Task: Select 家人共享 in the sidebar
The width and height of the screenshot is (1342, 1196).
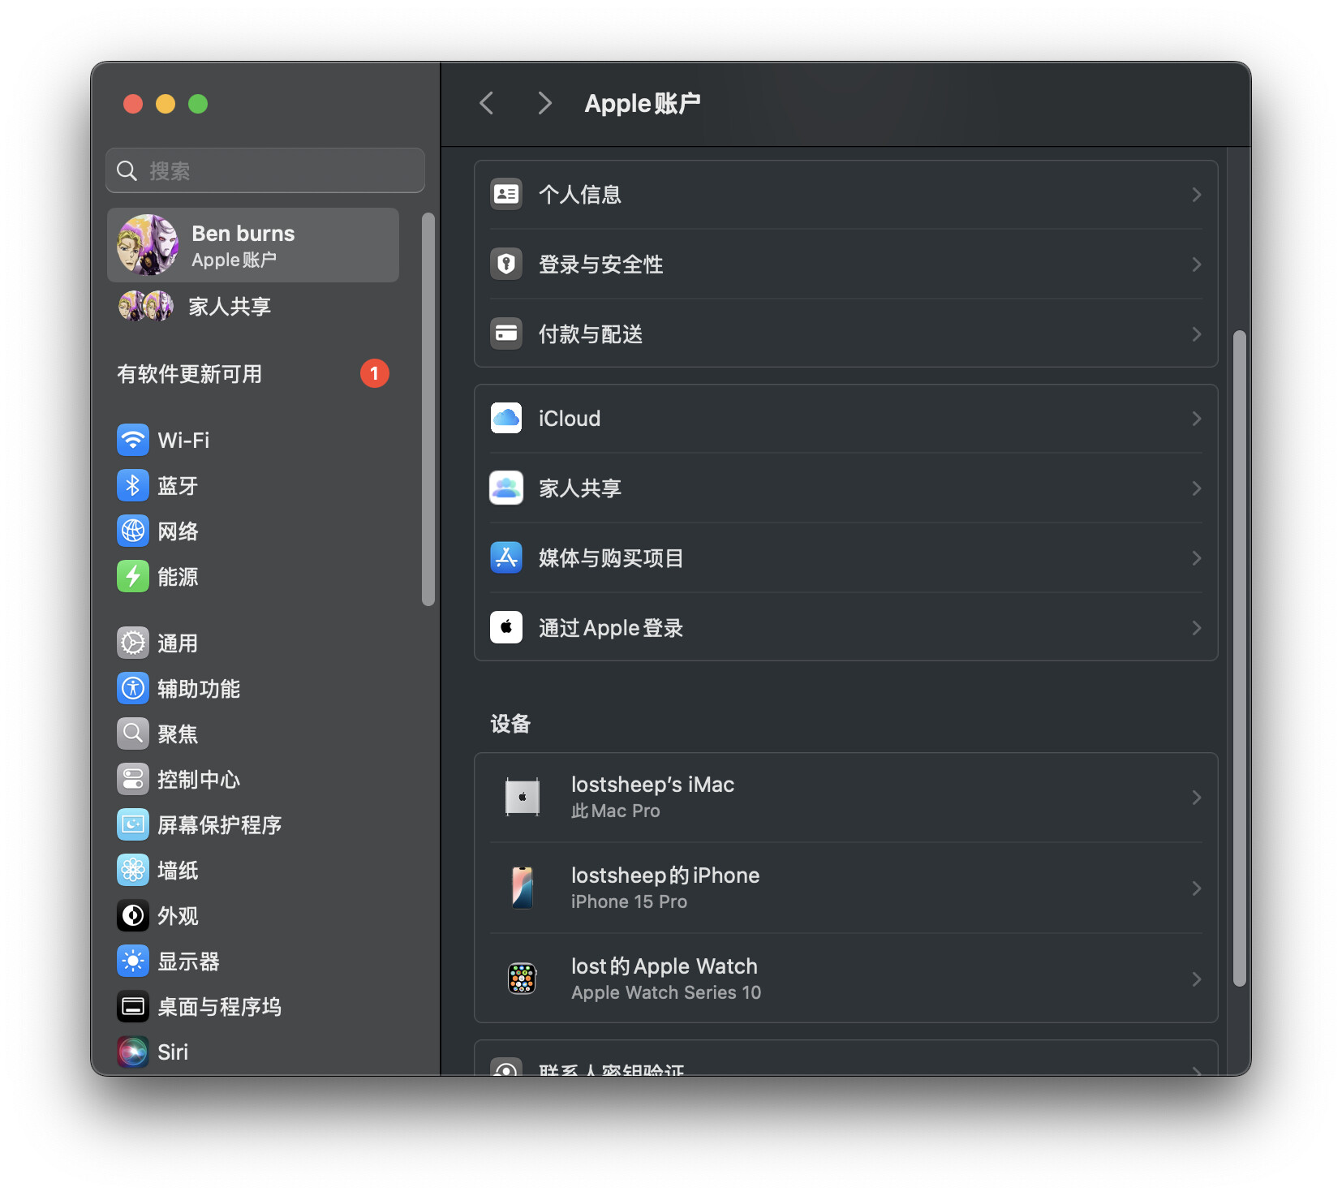Action: click(x=253, y=307)
